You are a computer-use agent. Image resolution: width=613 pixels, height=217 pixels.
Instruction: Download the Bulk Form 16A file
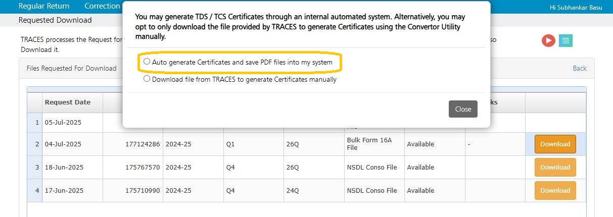[x=555, y=144]
